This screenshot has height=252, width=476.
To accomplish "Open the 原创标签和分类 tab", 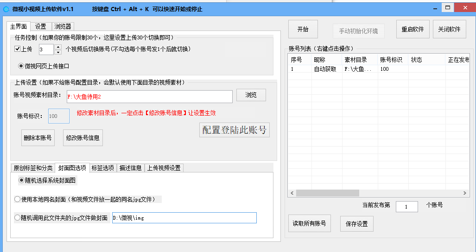I will pos(33,168).
